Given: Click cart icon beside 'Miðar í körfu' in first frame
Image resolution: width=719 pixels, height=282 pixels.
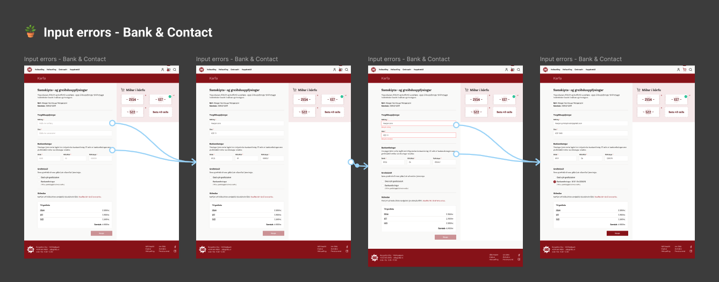Looking at the screenshot, I should pyautogui.click(x=124, y=90).
